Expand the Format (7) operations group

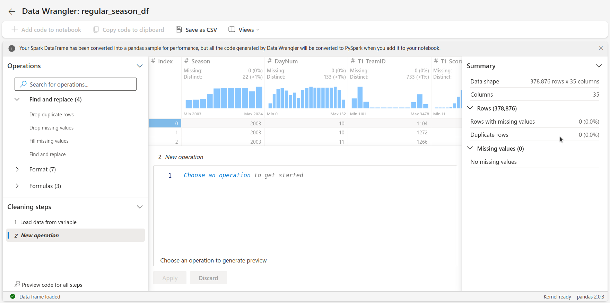pyautogui.click(x=17, y=169)
